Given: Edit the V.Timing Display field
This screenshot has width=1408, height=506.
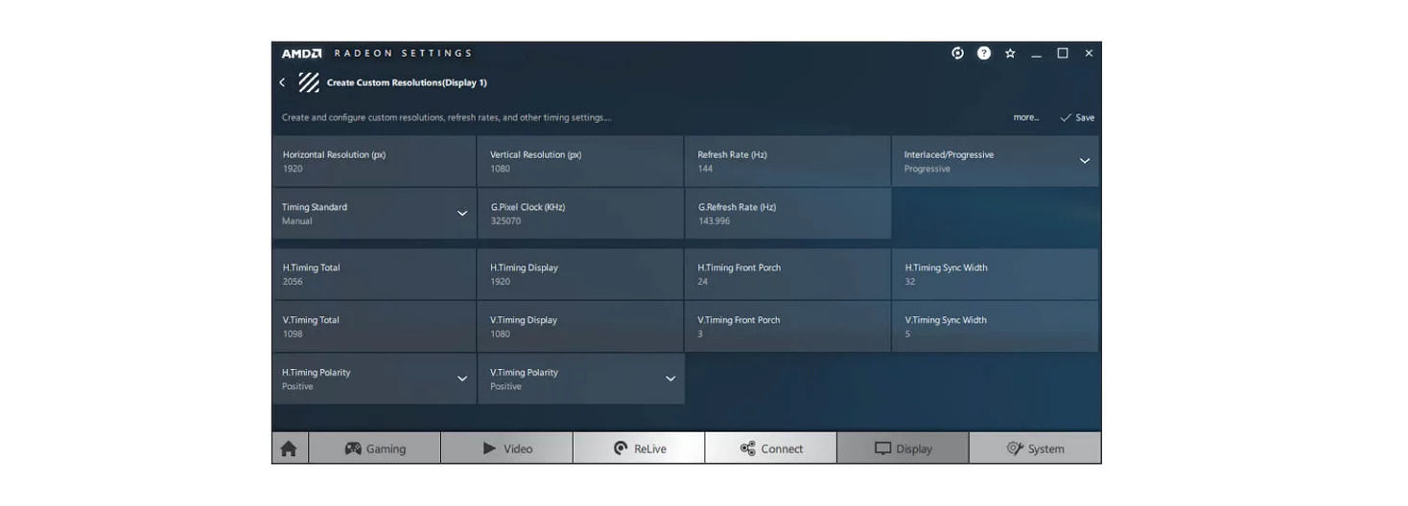Looking at the screenshot, I should [581, 327].
